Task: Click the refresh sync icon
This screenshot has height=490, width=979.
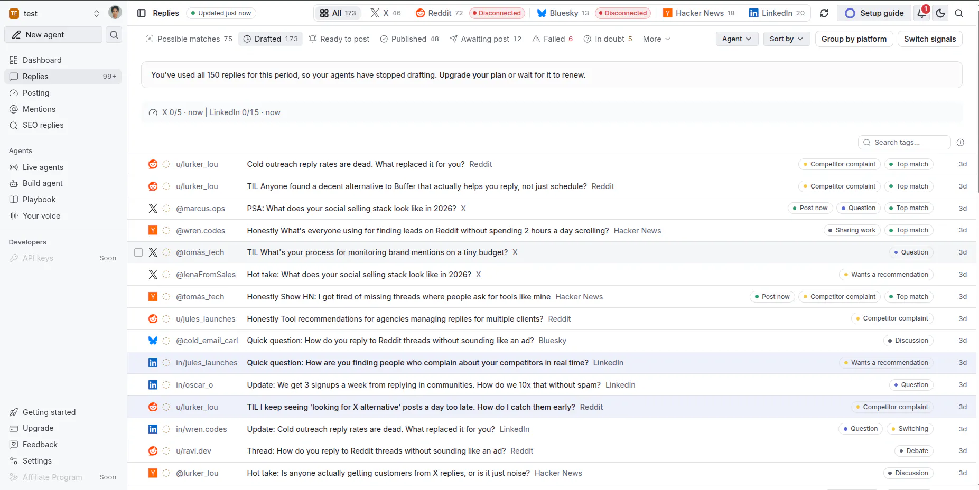Action: click(824, 13)
